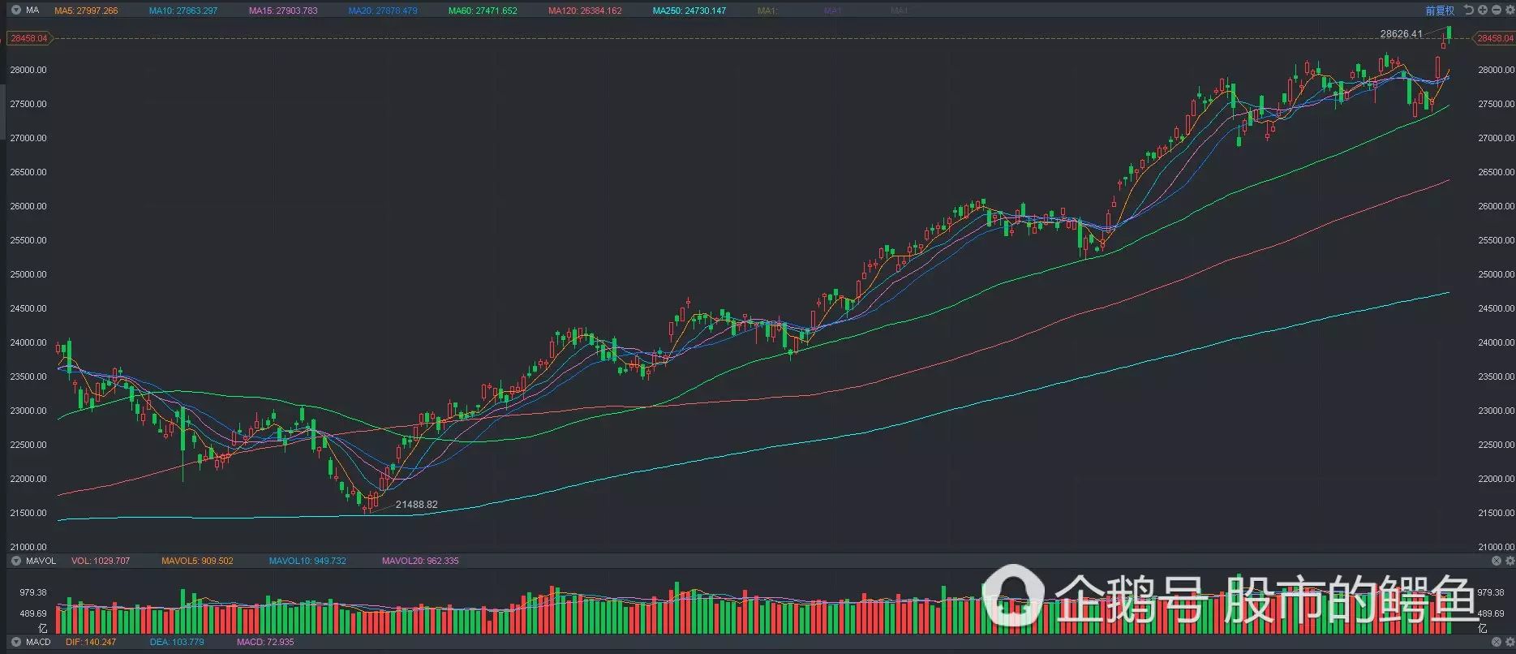Expand the MA indicator dropdown arrow
The width and height of the screenshot is (1516, 654).
click(15, 11)
